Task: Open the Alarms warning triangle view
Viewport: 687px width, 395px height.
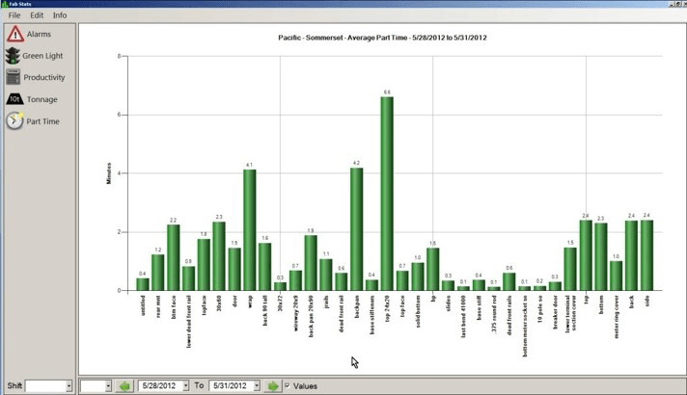Action: [x=14, y=34]
